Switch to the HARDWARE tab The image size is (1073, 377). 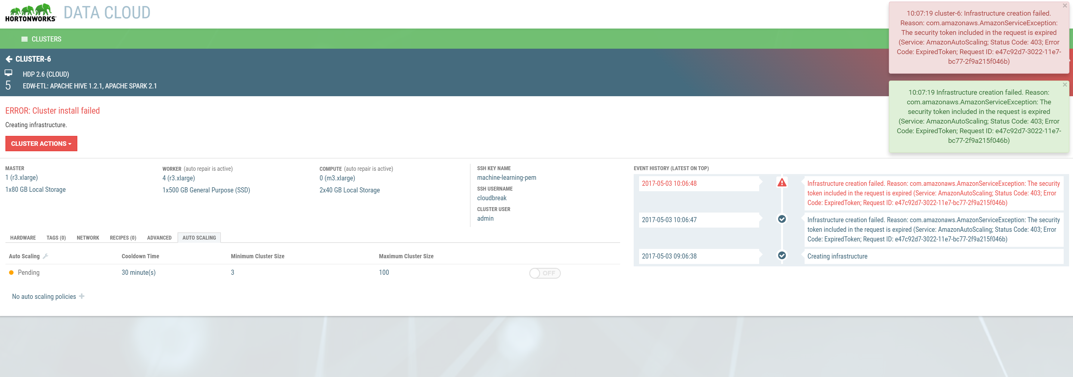pos(23,238)
